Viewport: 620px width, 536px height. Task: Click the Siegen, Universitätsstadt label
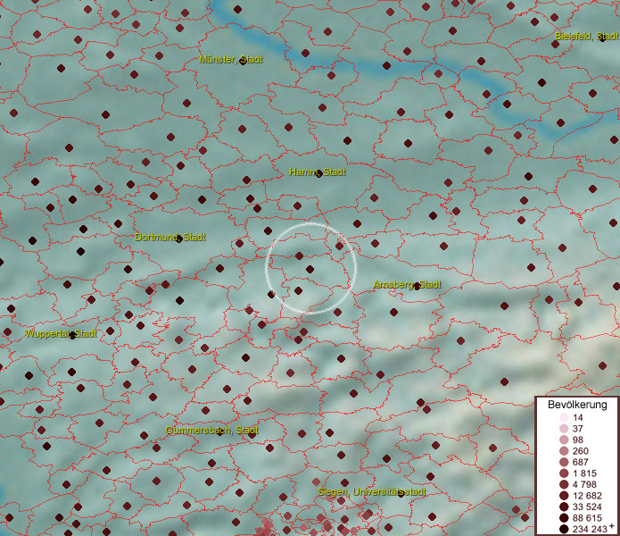(372, 491)
